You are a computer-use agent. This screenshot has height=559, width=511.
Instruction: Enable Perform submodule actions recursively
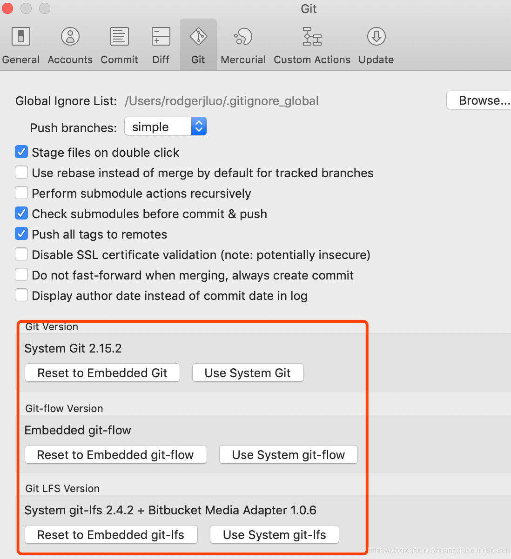(x=21, y=193)
